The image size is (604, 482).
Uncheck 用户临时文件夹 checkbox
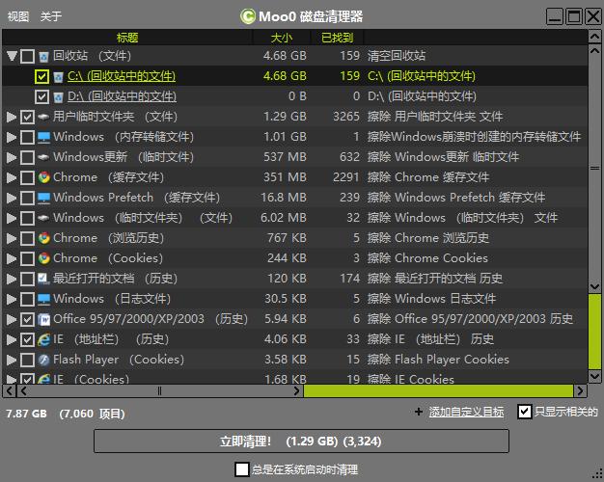(x=27, y=117)
